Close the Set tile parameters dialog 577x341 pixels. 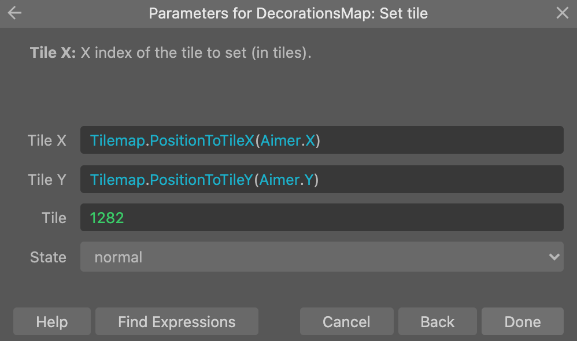pyautogui.click(x=562, y=13)
